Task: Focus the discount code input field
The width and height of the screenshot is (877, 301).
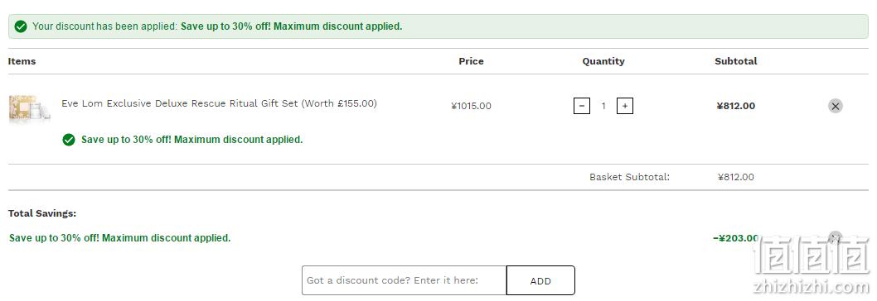Action: pos(404,280)
